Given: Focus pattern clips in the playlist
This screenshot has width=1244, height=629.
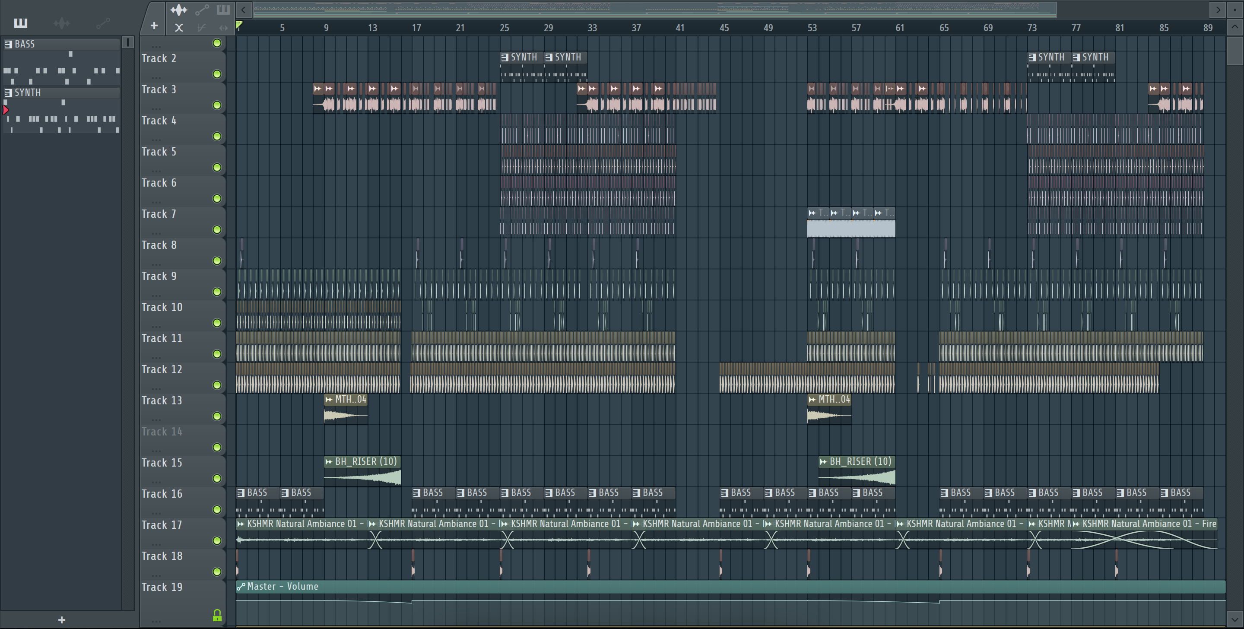Looking at the screenshot, I should point(223,10).
